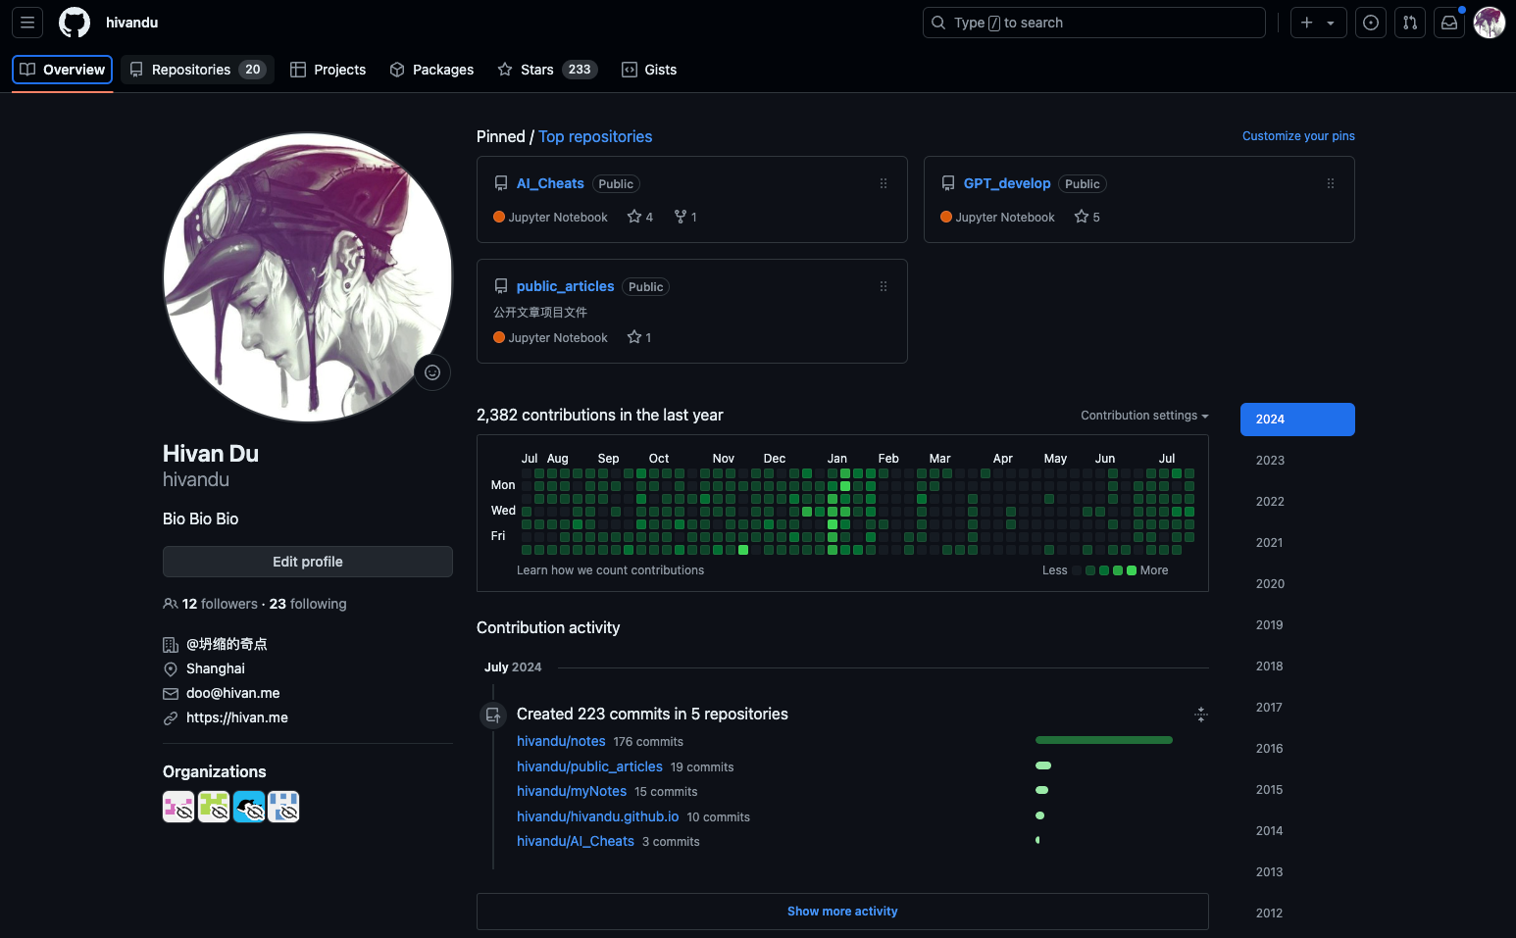This screenshot has height=938, width=1516.
Task: Open the user avatar menu in header
Action: 1490,23
